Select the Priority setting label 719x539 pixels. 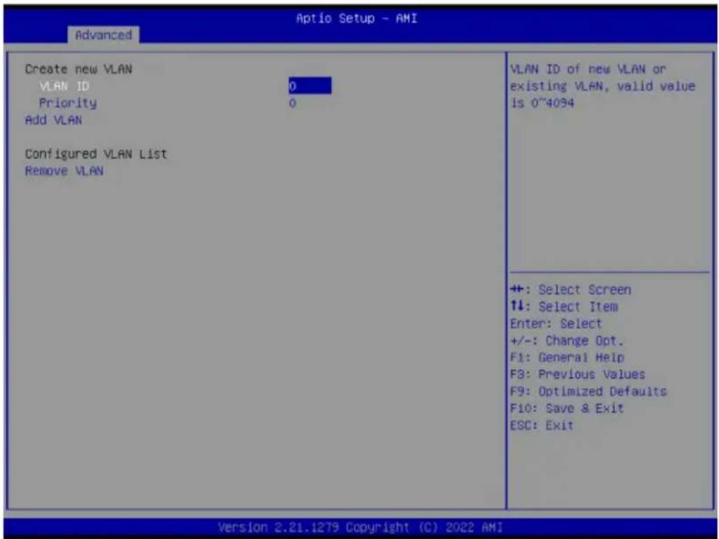[x=68, y=103]
